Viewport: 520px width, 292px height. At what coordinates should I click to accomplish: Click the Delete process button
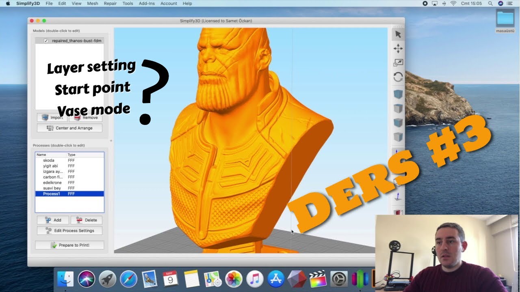pyautogui.click(x=86, y=220)
